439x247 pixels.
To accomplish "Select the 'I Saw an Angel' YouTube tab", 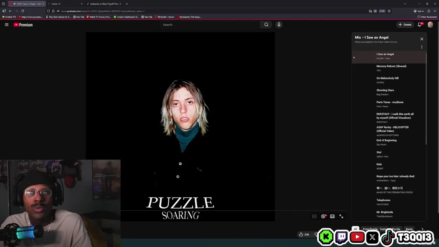I will pyautogui.click(x=27, y=4).
